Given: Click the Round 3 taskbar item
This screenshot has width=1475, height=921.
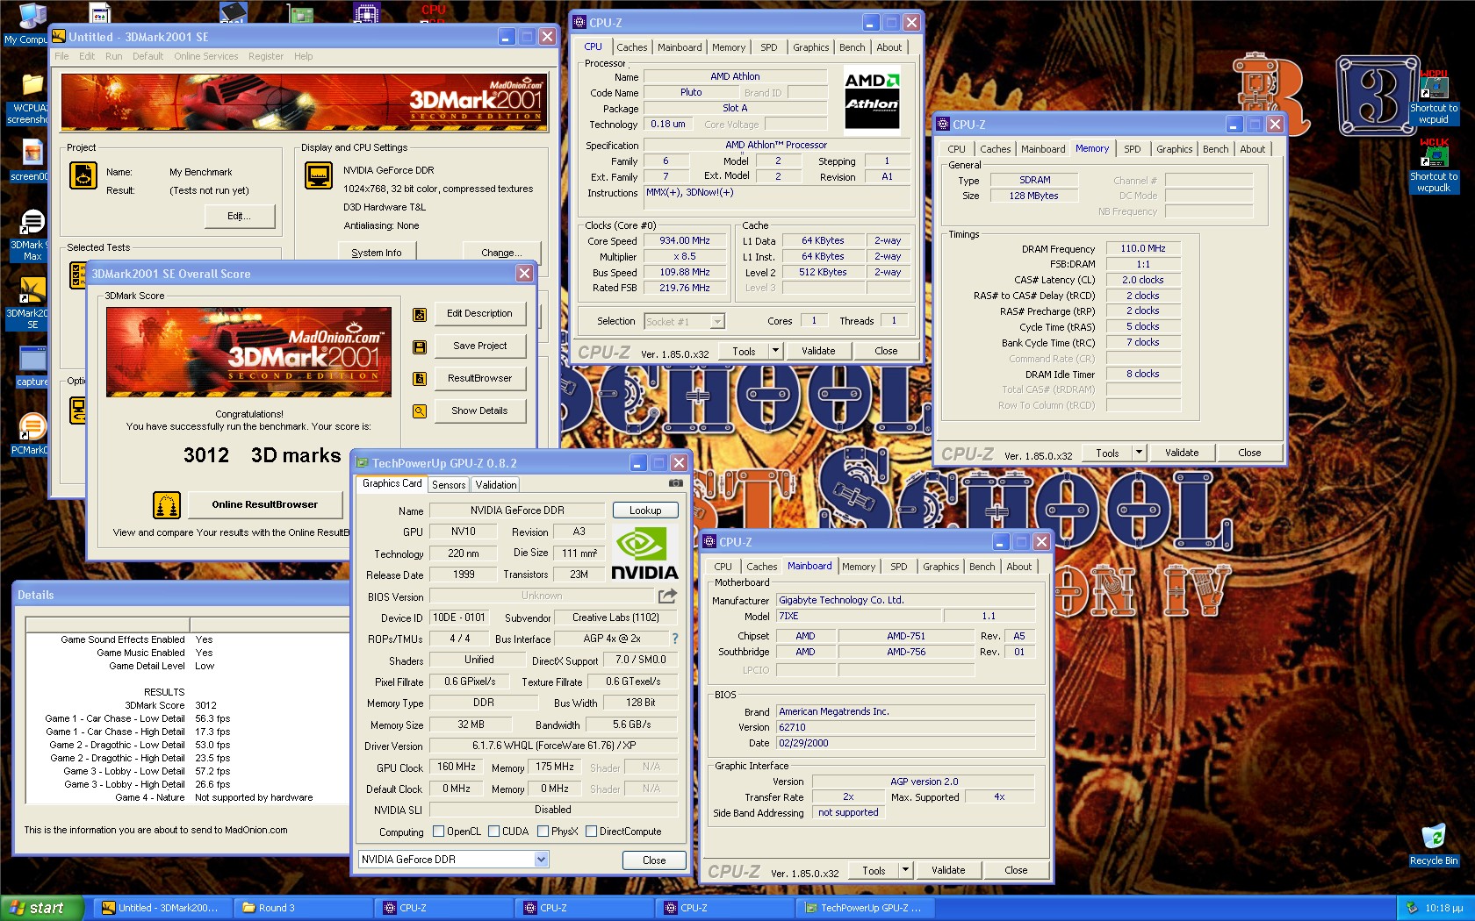Looking at the screenshot, I should tap(304, 908).
